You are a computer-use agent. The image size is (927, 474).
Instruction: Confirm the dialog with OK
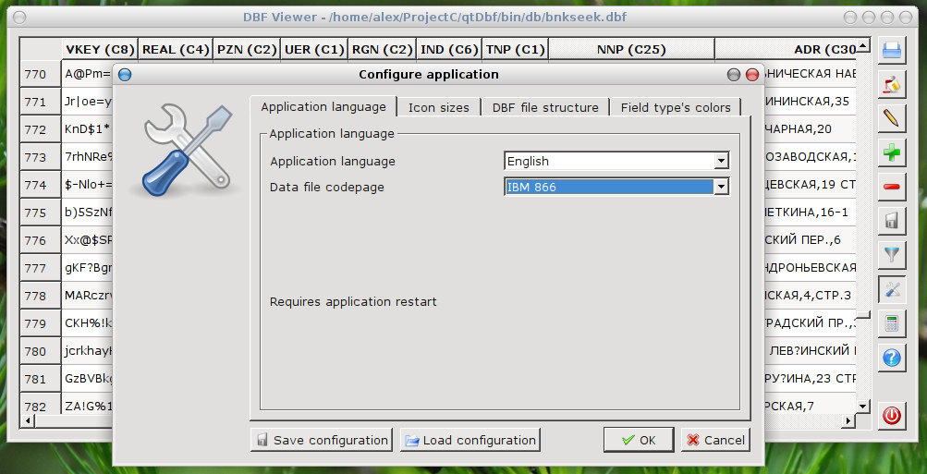(x=639, y=440)
